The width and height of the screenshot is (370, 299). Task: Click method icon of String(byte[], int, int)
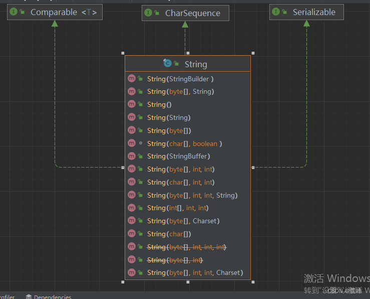132,169
